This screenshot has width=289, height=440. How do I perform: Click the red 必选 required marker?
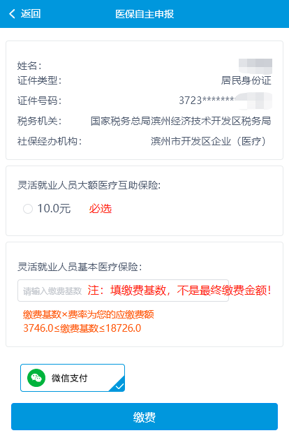coord(100,209)
